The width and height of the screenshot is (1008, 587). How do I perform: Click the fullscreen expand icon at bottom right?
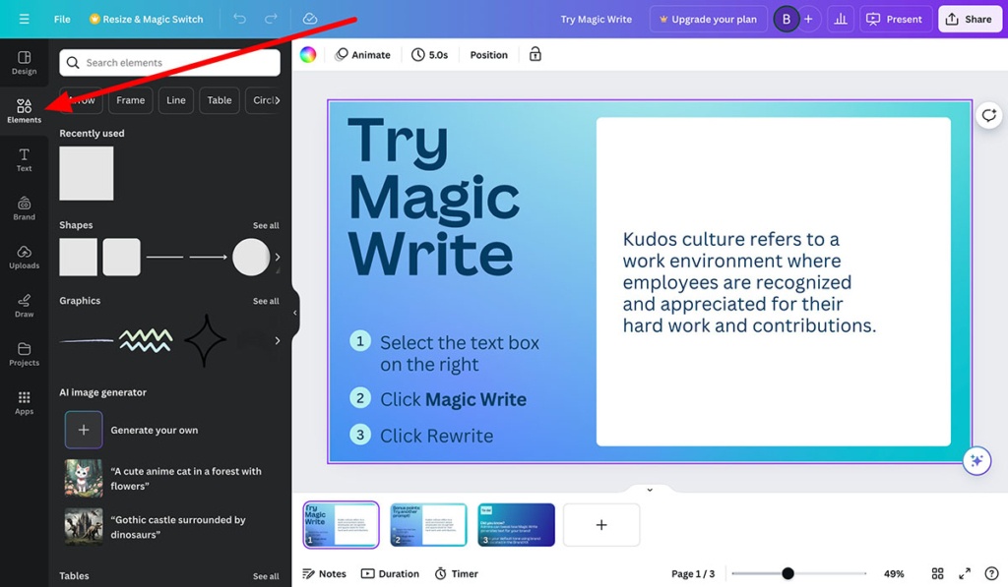click(965, 573)
